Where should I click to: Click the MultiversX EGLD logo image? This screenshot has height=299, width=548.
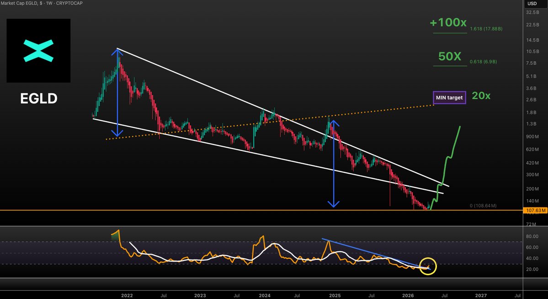click(38, 51)
